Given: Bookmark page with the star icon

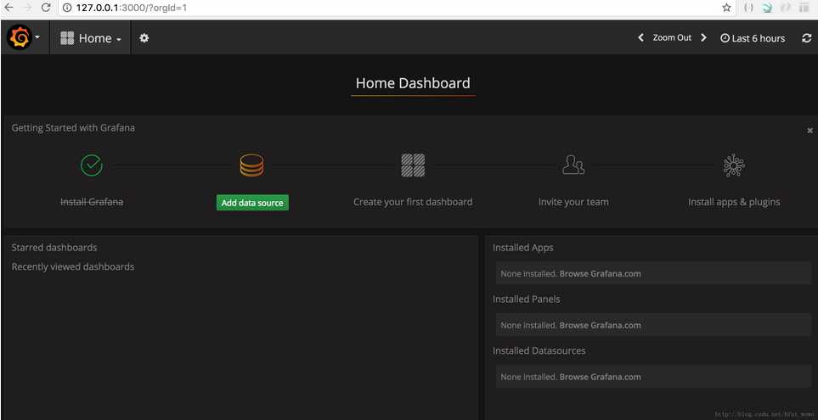Looking at the screenshot, I should tap(726, 8).
